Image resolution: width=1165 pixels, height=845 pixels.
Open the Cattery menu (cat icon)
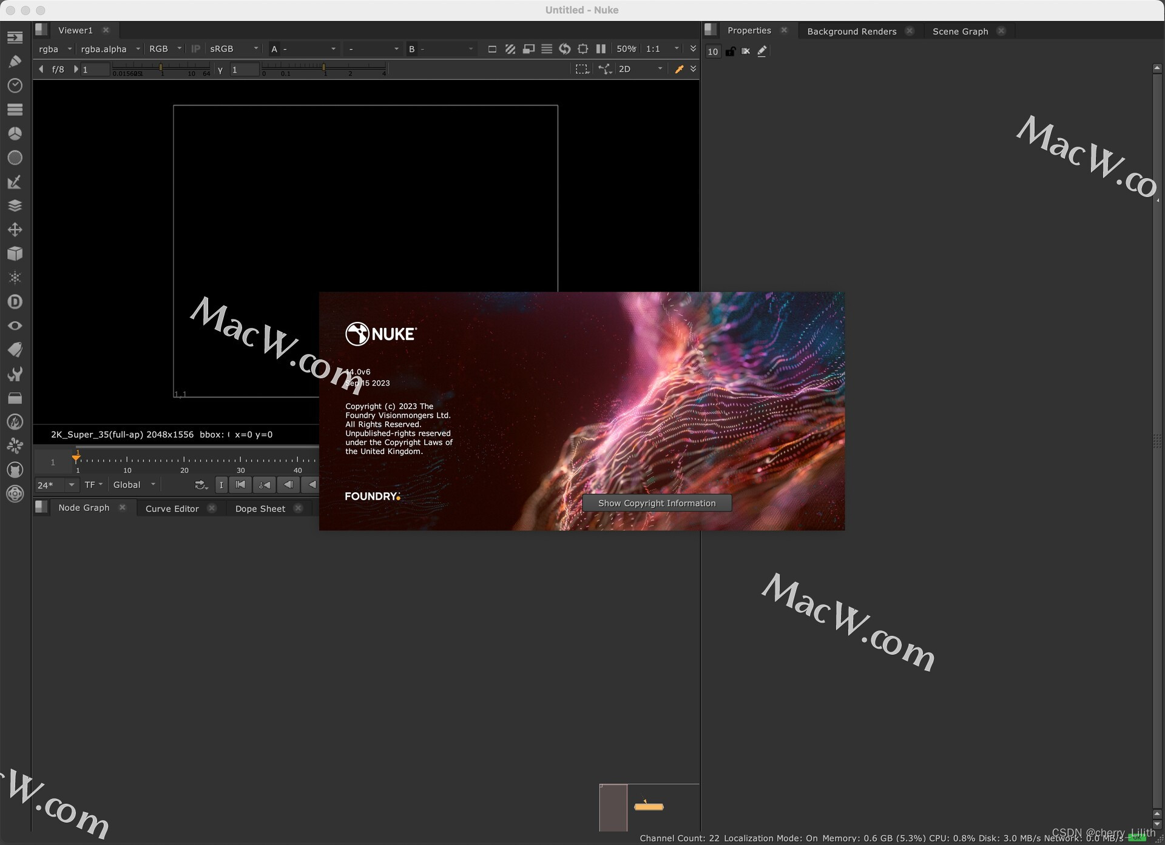15,470
